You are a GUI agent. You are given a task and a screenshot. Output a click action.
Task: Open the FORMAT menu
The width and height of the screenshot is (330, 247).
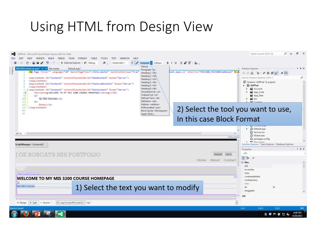coord(82,59)
